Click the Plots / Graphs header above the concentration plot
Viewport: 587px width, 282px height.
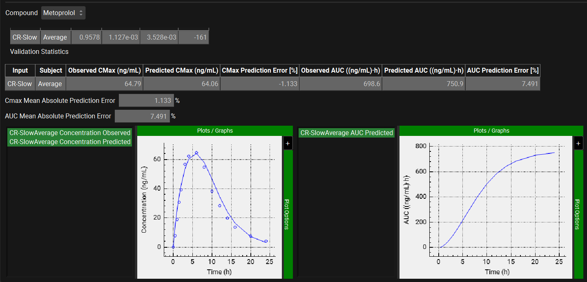pos(215,131)
